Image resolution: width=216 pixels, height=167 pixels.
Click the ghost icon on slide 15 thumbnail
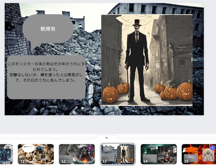click(x=184, y=150)
